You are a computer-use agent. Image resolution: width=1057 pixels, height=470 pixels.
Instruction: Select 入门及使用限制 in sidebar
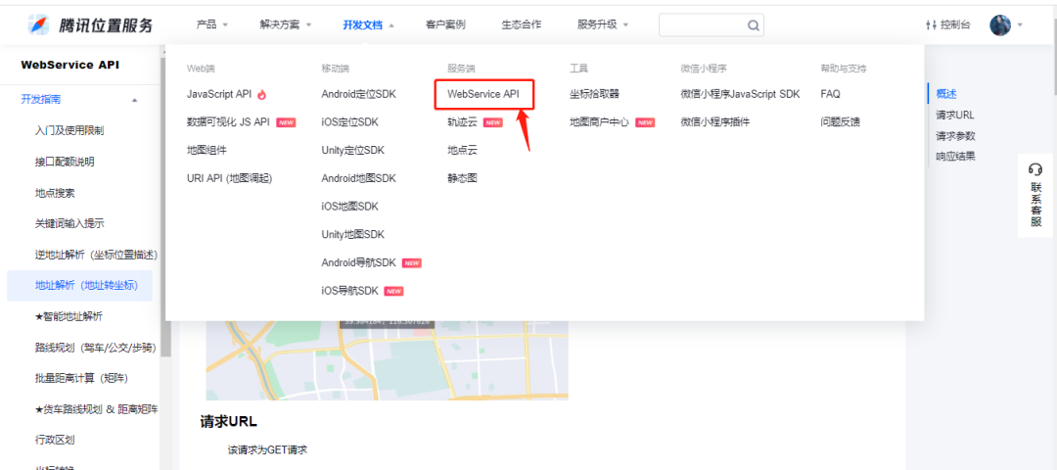69,130
